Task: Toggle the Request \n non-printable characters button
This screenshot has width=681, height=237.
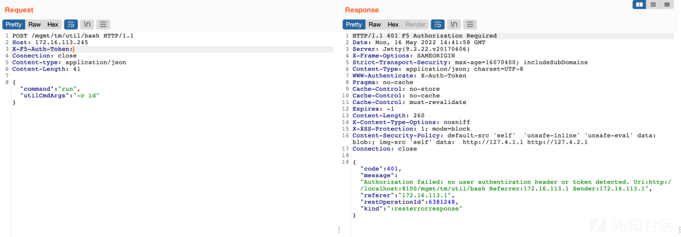Action: pyautogui.click(x=87, y=25)
